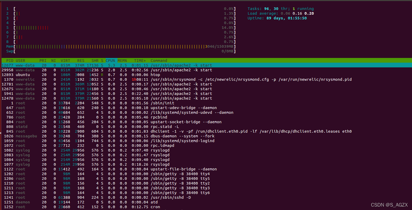Sort by the SHR column header
Image resolution: width=412 pixels, height=210 pixels.
tap(95, 61)
